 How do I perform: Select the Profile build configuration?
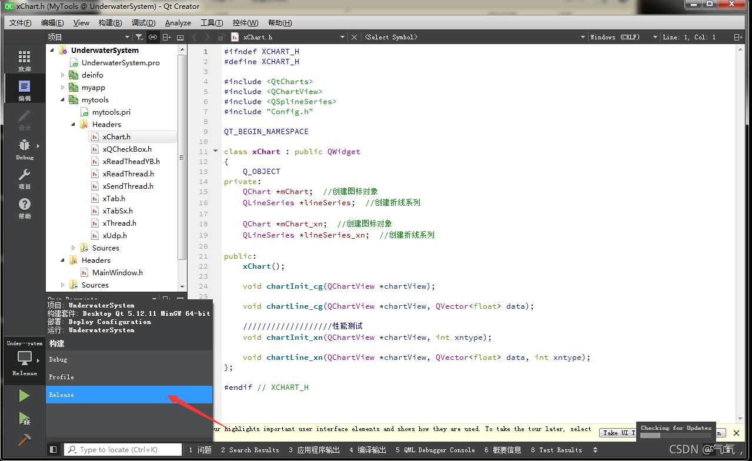(129, 377)
